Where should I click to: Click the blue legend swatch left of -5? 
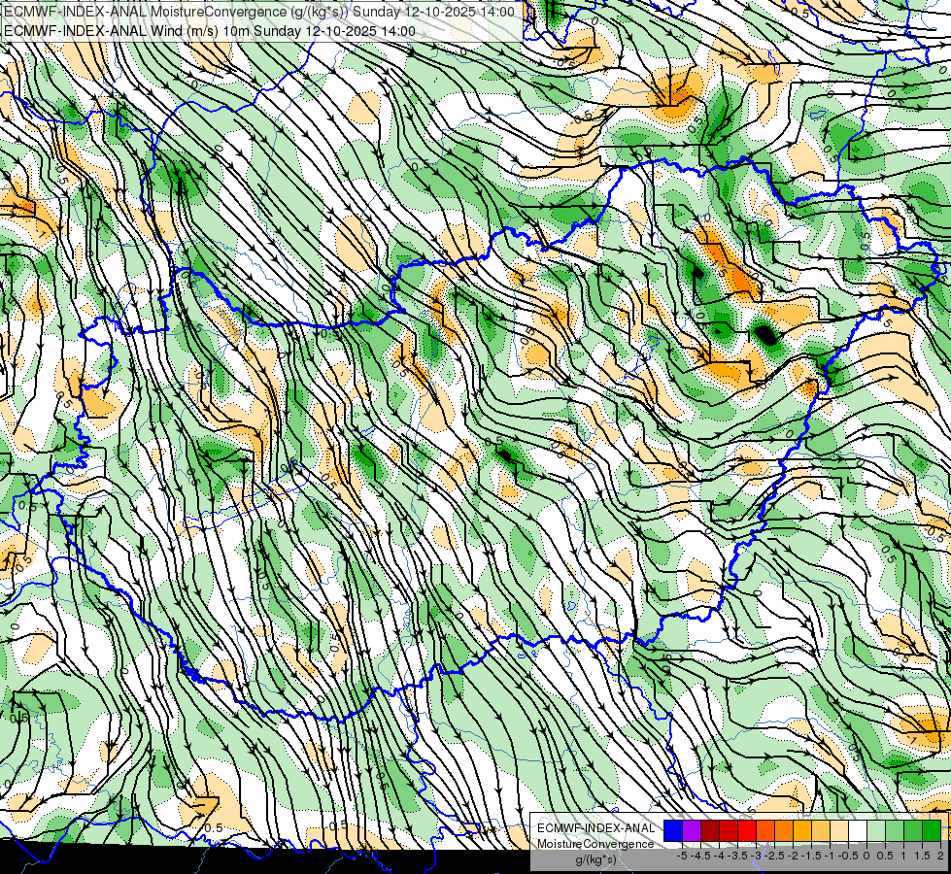(x=673, y=830)
